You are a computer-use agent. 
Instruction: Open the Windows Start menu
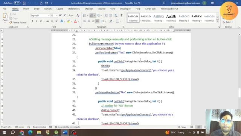(x=4, y=133)
